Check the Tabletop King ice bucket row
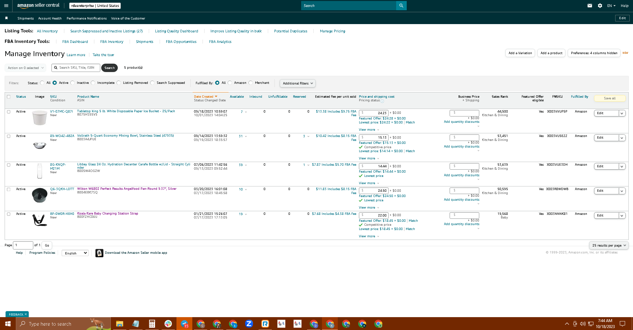Image resolution: width=633 pixels, height=330 pixels. [x=9, y=112]
